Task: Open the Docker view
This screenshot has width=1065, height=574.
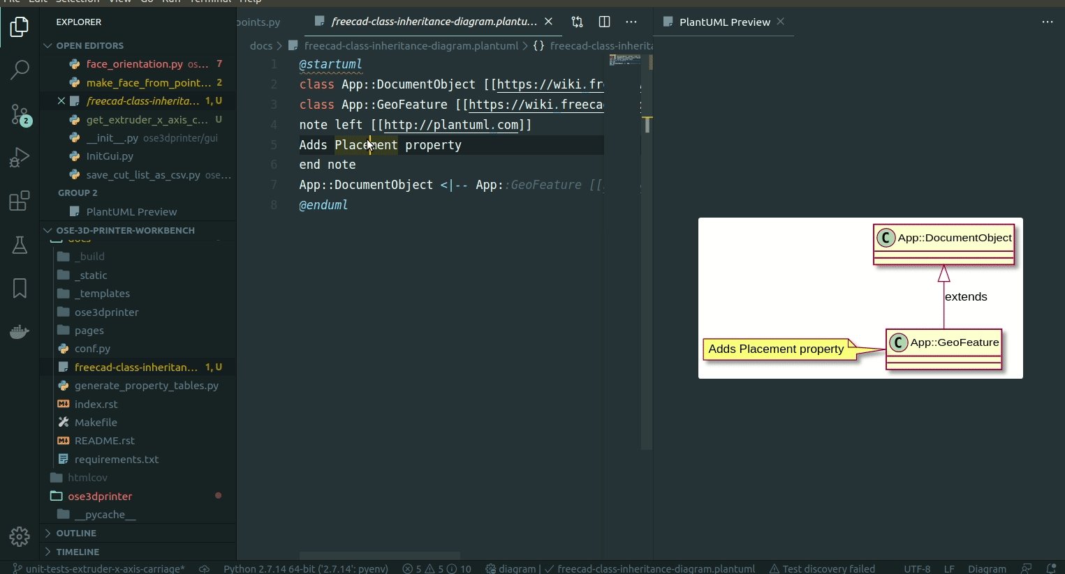Action: [20, 331]
